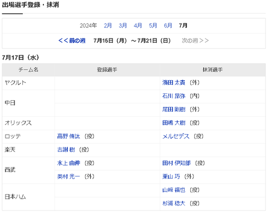
Task: Go to previous week via <<前の週
Action: [x=72, y=41]
